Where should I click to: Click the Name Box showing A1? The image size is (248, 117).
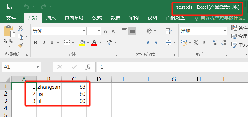coord(21,67)
